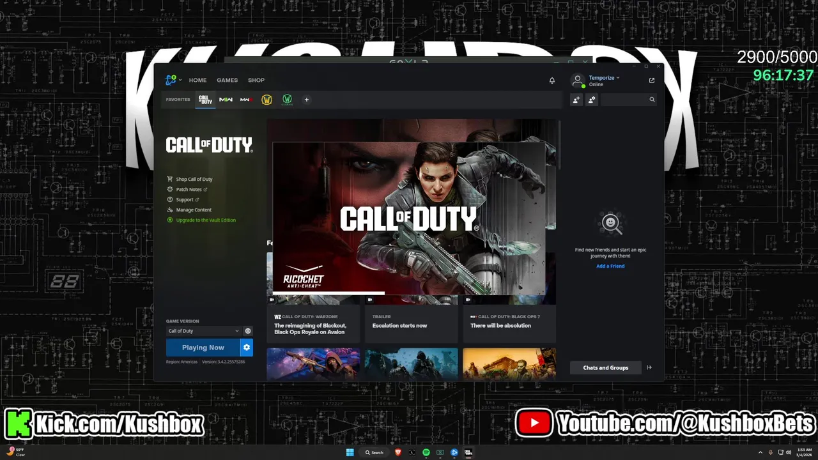Click the Windows taskbar Search box
818x460 pixels.
374,452
